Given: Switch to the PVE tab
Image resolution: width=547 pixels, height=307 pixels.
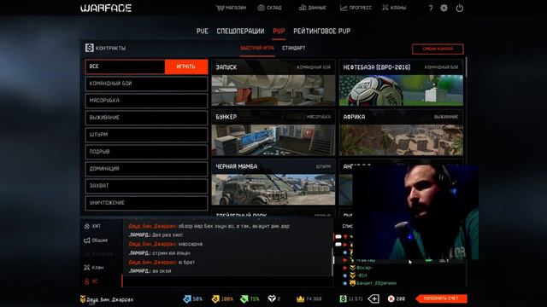Looking at the screenshot, I should [x=202, y=31].
